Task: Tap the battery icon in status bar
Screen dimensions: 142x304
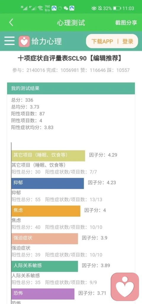Action: click(x=117, y=8)
